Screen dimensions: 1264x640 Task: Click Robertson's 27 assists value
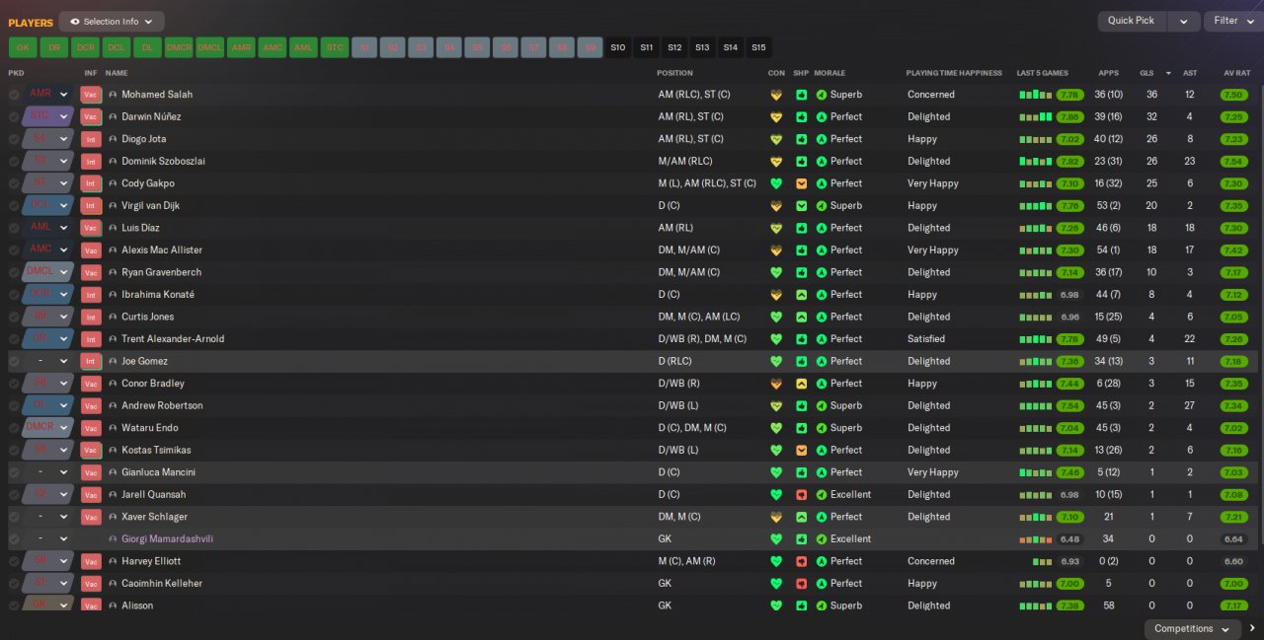pyautogui.click(x=1190, y=405)
